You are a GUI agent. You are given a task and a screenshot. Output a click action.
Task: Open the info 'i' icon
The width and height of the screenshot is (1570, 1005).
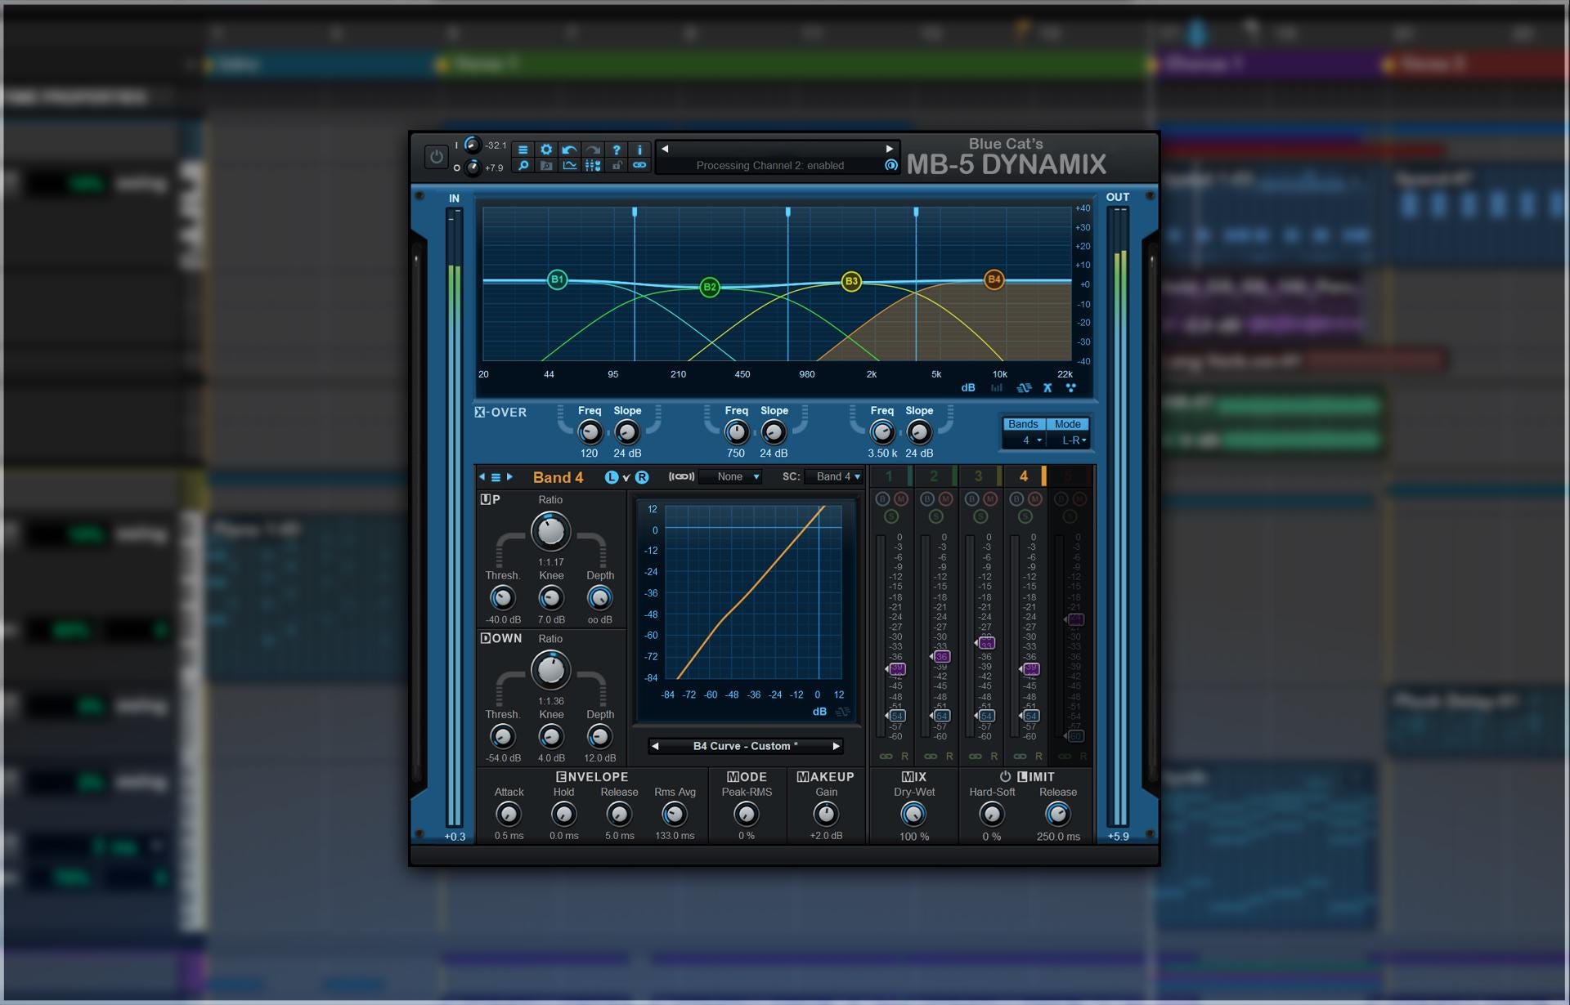pos(639,150)
